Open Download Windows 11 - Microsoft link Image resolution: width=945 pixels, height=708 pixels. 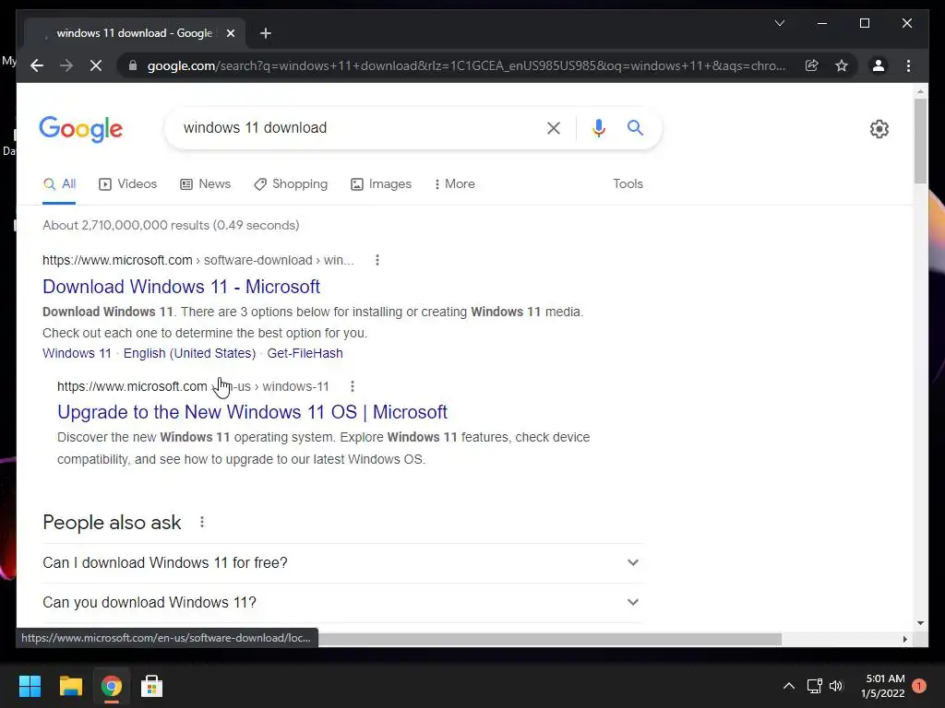pos(181,287)
